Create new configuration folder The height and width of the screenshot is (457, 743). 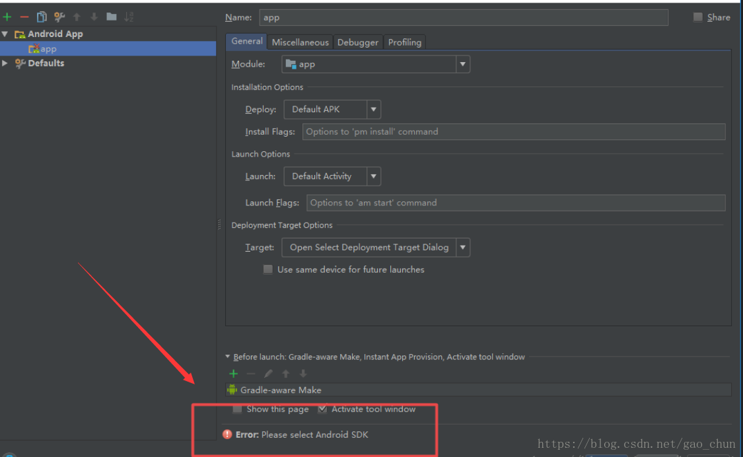click(x=112, y=17)
